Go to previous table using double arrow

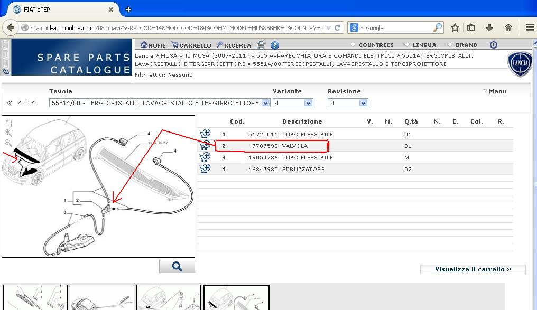click(9, 103)
